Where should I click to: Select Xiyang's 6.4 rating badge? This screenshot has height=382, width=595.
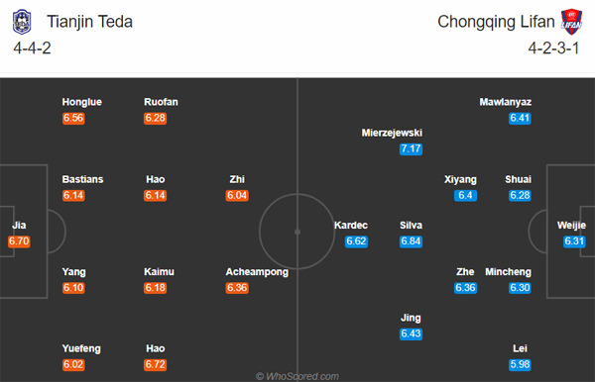tap(465, 195)
